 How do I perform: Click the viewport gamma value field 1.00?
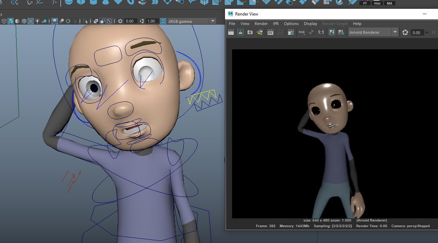[151, 21]
